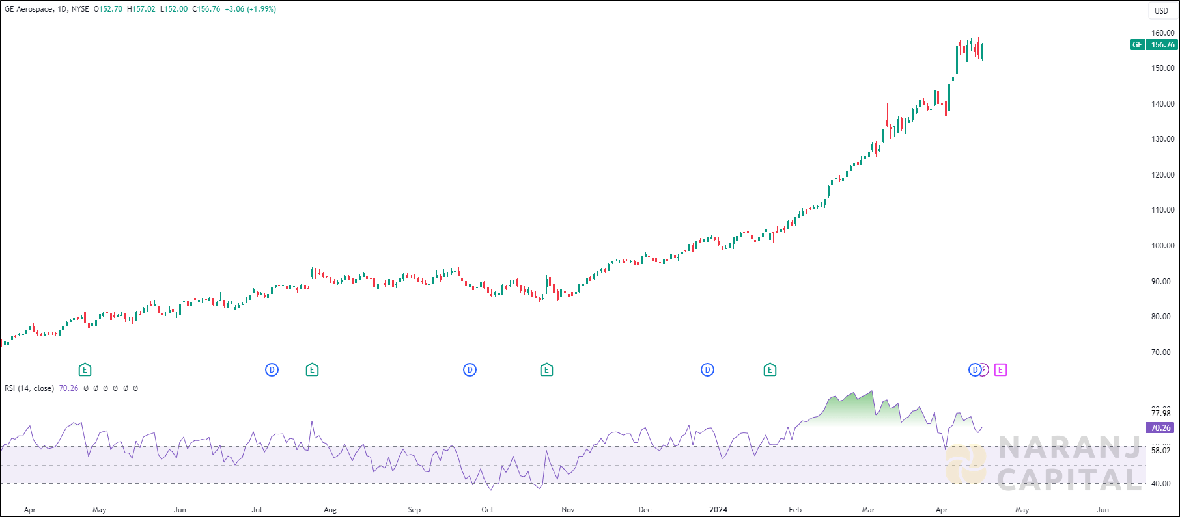Click 40.00 on the RSI axis
The width and height of the screenshot is (1180, 517).
[x=1160, y=484]
